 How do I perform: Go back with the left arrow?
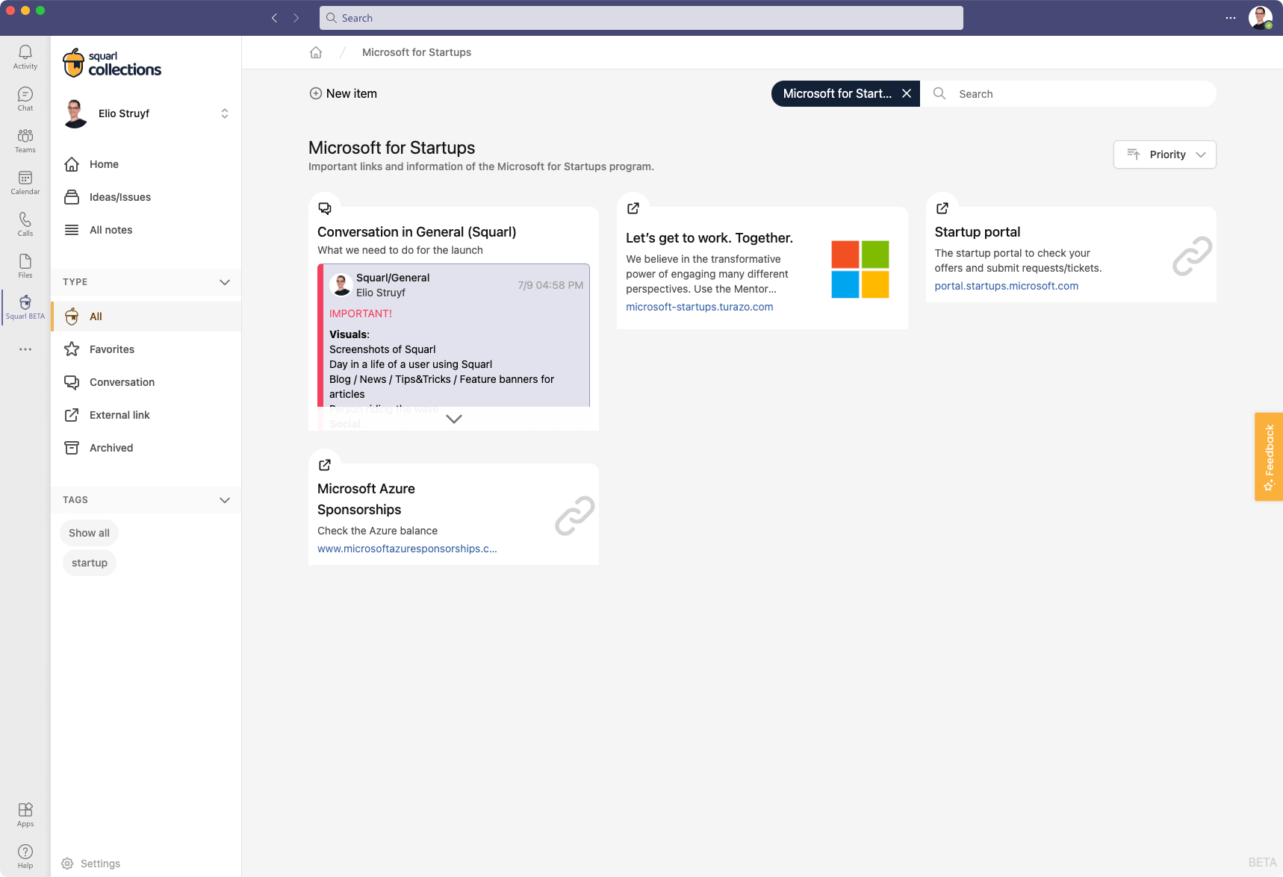274,18
